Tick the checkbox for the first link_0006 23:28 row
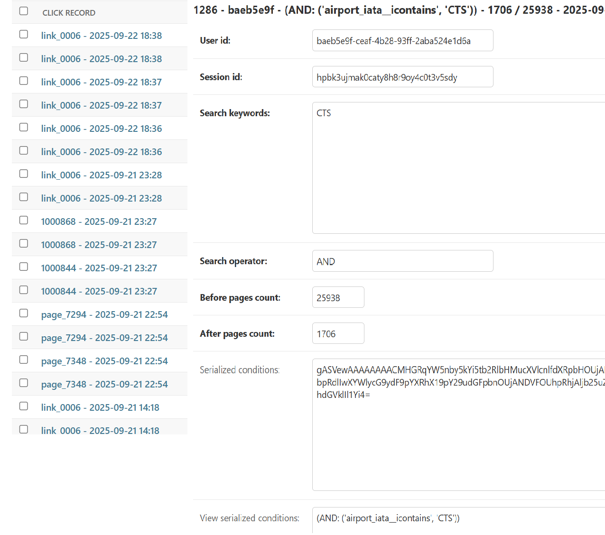Screen dimensions: 605x535 (x=24, y=174)
